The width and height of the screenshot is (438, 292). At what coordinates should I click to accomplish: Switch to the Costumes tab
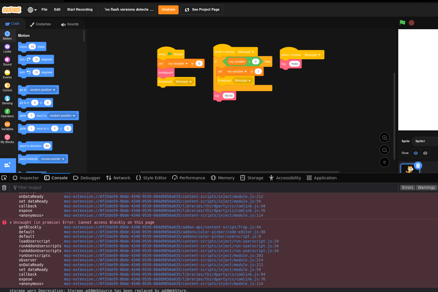[x=41, y=24]
